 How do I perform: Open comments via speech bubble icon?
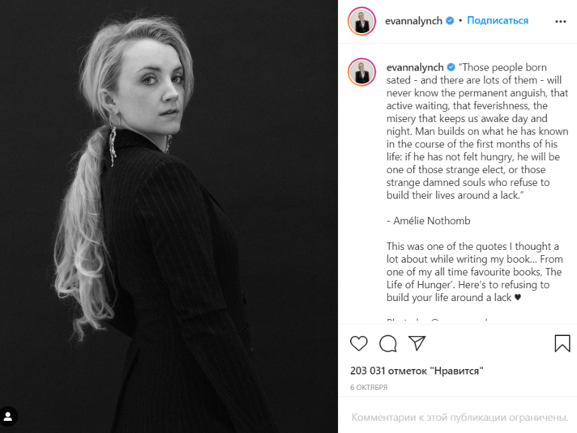coord(388,343)
